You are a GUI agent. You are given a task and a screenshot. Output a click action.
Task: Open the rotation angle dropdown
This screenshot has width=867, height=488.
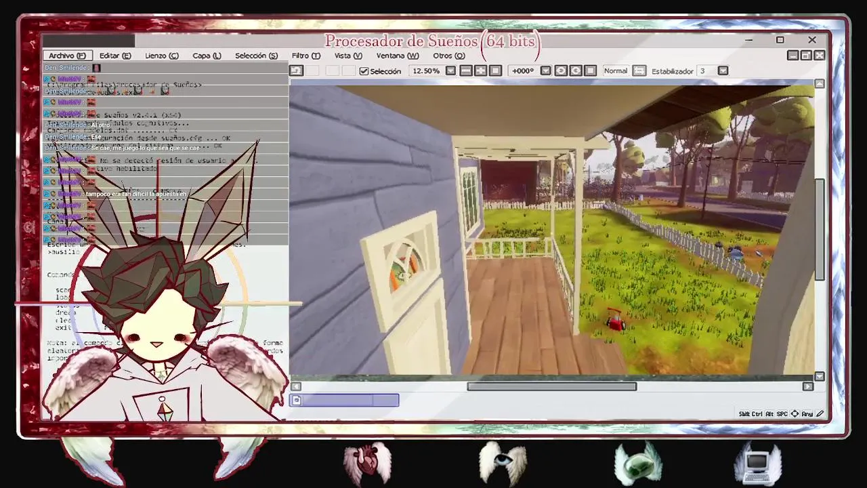click(545, 70)
